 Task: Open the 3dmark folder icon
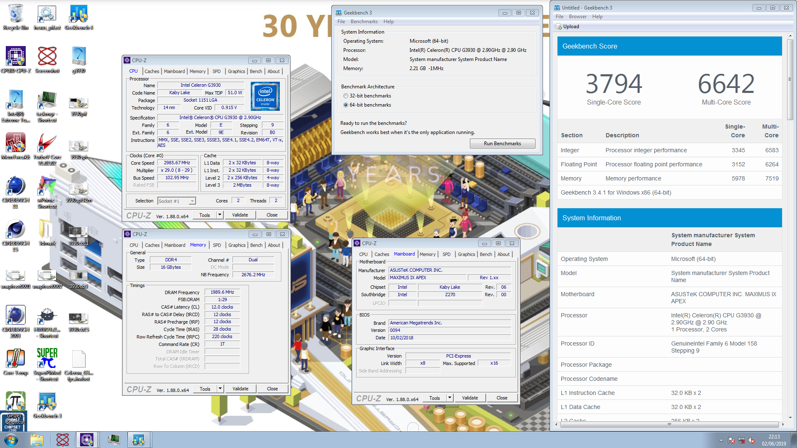47,232
